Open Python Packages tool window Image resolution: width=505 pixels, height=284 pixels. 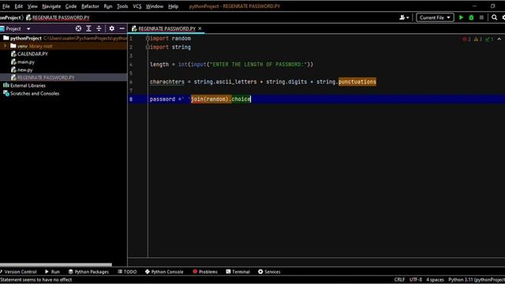pos(88,271)
